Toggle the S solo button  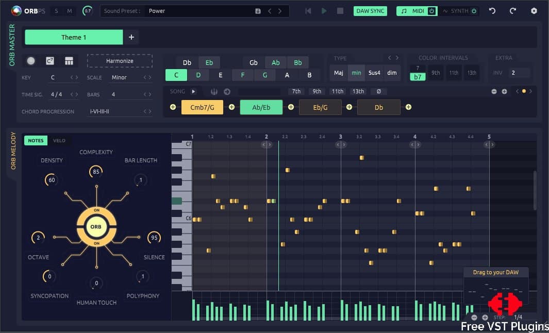(x=57, y=11)
